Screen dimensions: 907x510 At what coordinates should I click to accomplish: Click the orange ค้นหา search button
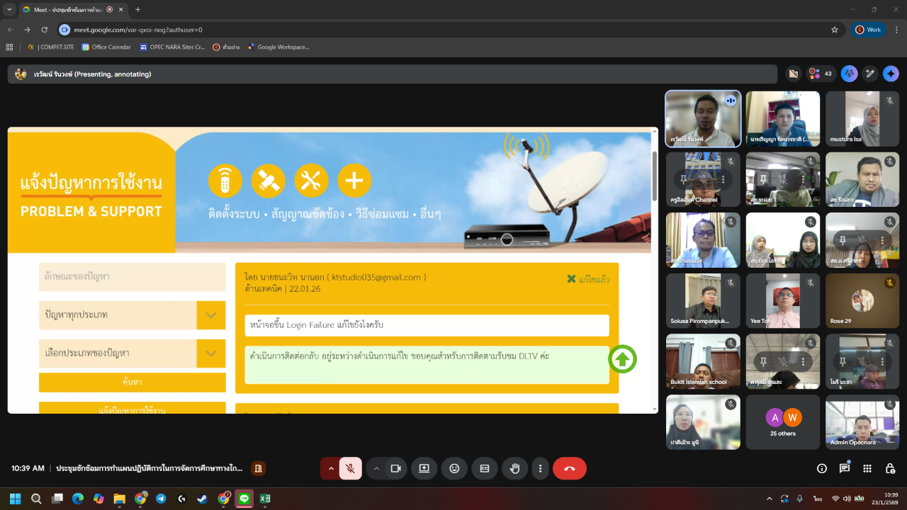pos(132,382)
